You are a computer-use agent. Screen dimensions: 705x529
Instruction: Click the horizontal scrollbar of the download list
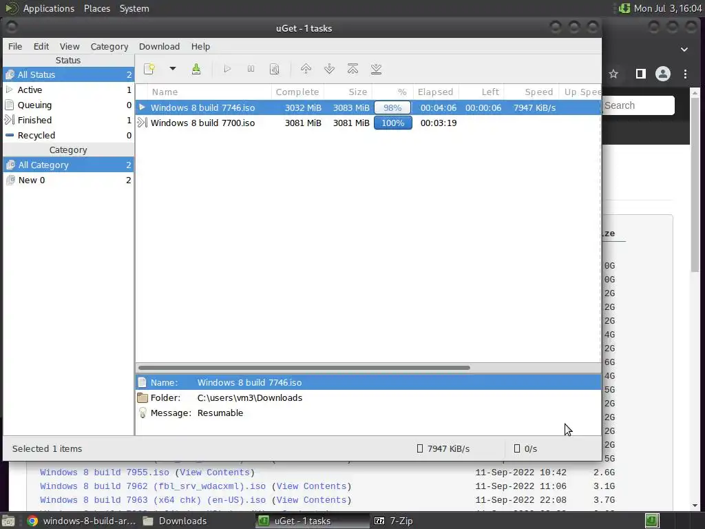tap(304, 368)
